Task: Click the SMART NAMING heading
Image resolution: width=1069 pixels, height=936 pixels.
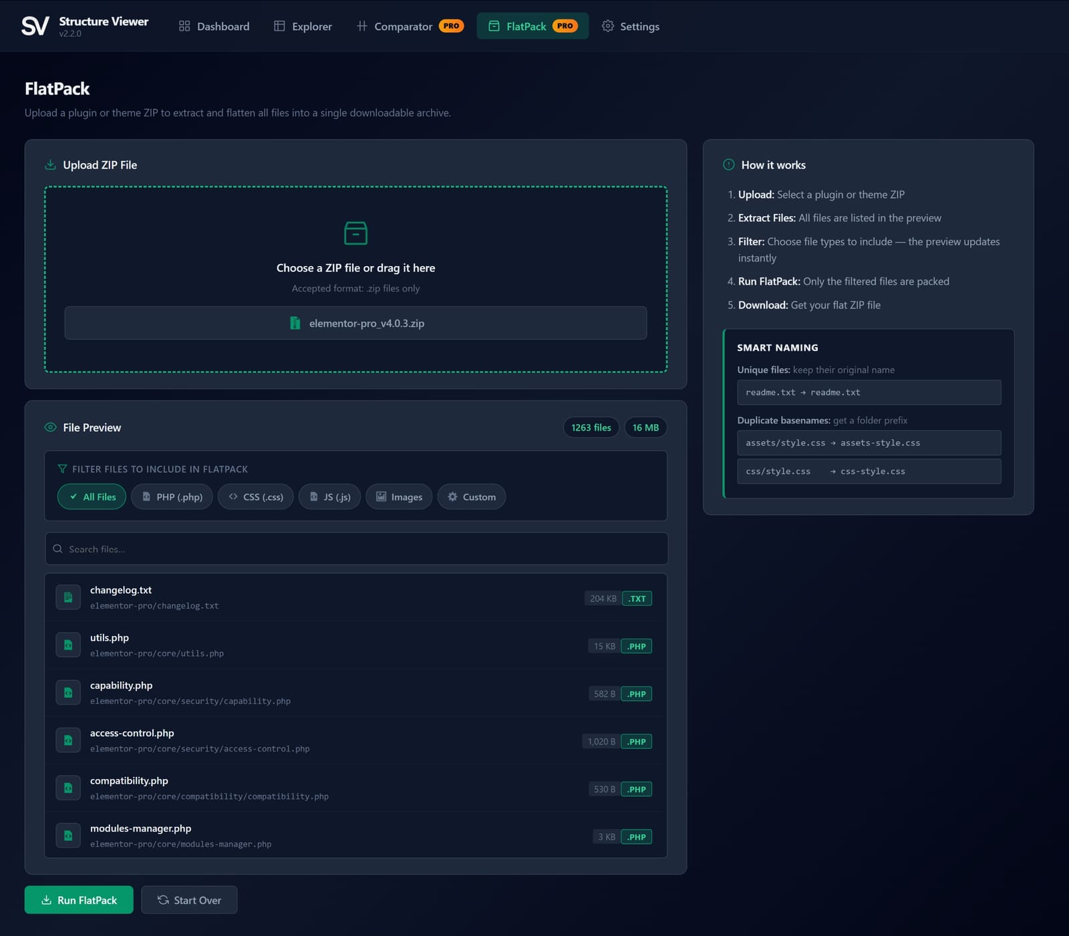Action: (778, 348)
